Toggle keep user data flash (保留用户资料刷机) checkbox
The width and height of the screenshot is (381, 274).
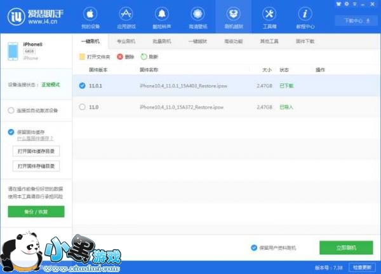click(254, 248)
